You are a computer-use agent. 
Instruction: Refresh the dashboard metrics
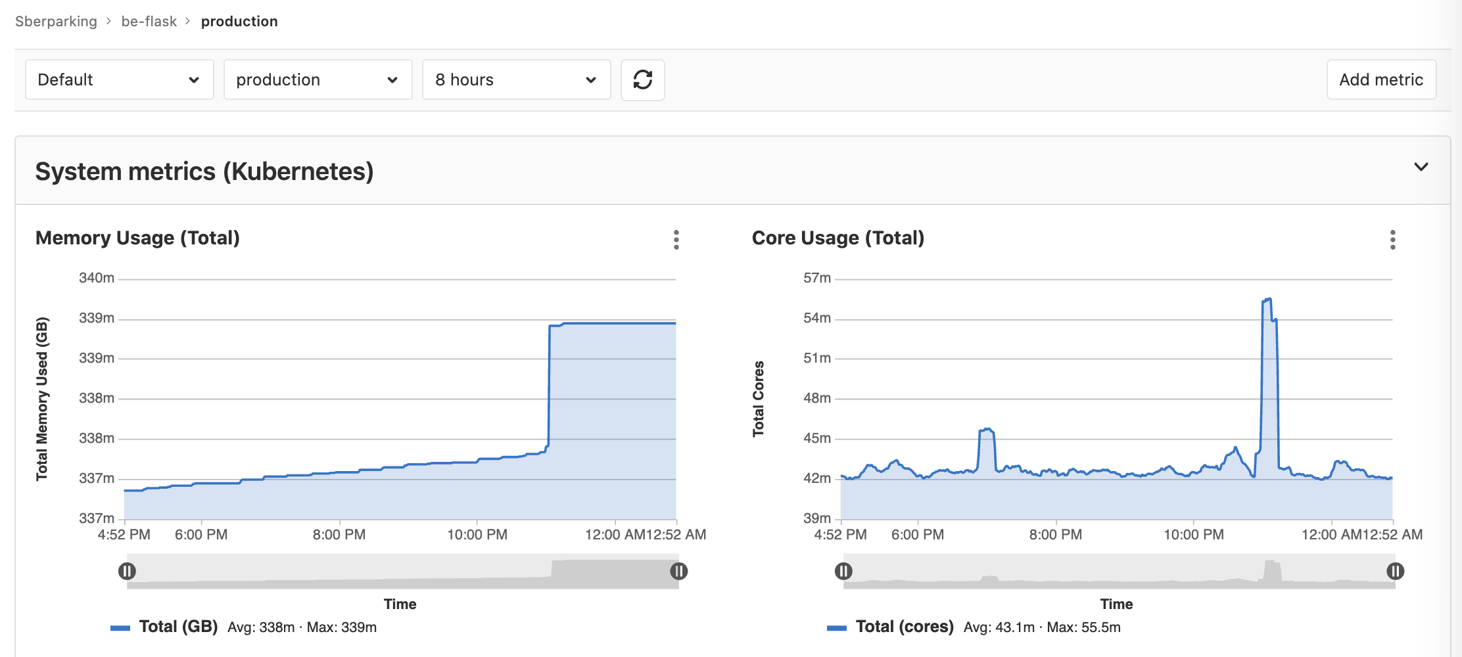pos(643,79)
